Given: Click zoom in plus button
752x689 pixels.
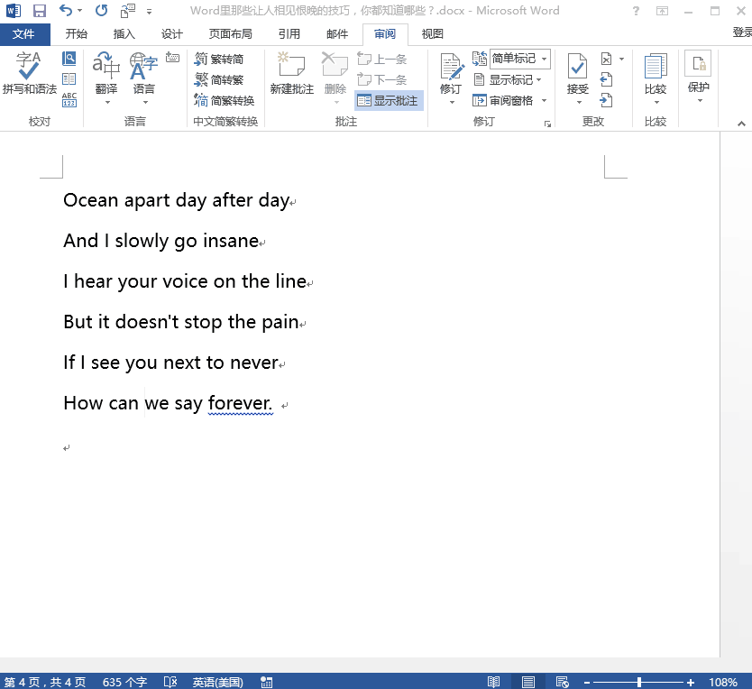Looking at the screenshot, I should [690, 683].
